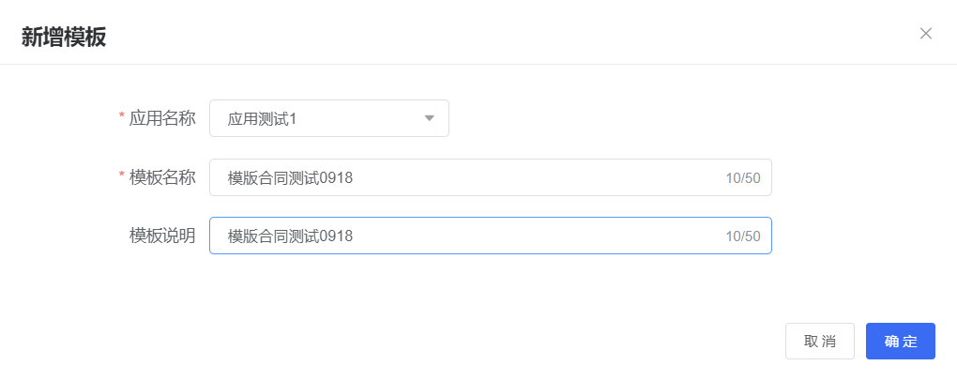The width and height of the screenshot is (957, 381).
Task: Click the 模版合同测试0918 text in 模板说明
Action: click(x=290, y=236)
